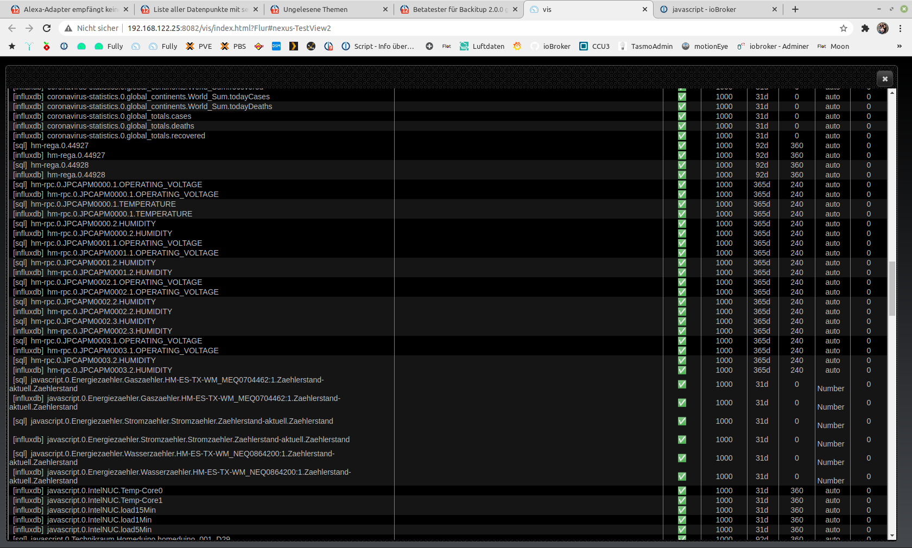Switch to 'Alexa-Adapter empfängt kein' tab
Image resolution: width=912 pixels, height=548 pixels.
pos(69,9)
